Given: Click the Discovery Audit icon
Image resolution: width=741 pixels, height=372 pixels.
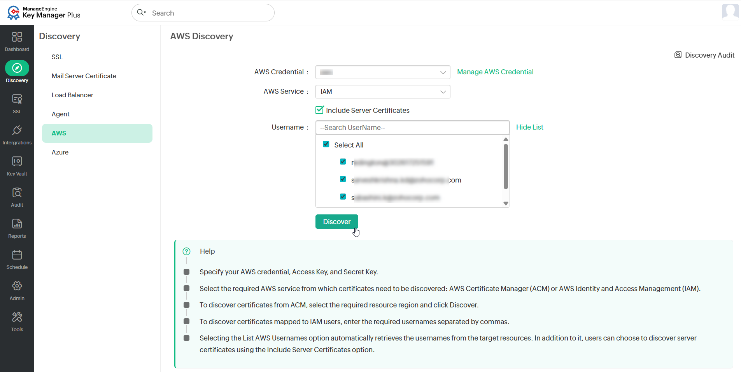Looking at the screenshot, I should coord(678,55).
